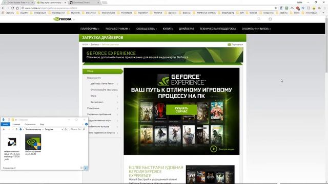Open Share sidebar link
Viewport: 328px width, 184px height.
[x=93, y=96]
